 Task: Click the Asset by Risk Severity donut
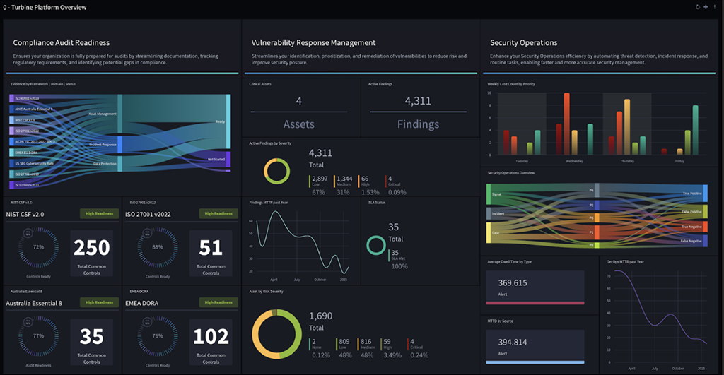click(277, 334)
